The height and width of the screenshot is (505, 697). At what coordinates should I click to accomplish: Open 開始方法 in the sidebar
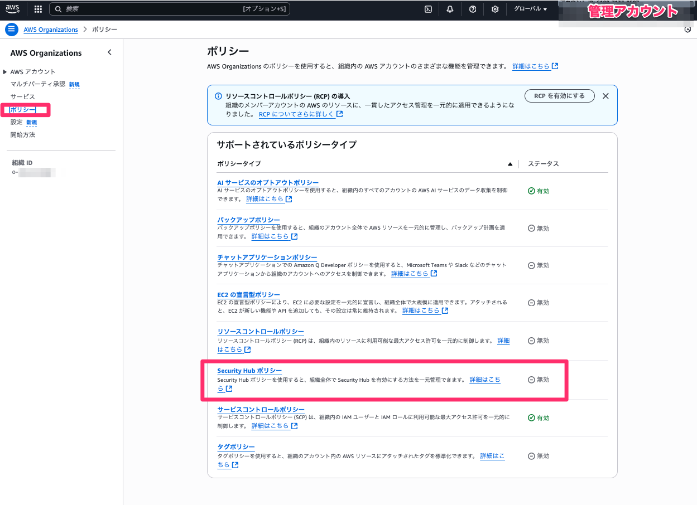pyautogui.click(x=23, y=135)
